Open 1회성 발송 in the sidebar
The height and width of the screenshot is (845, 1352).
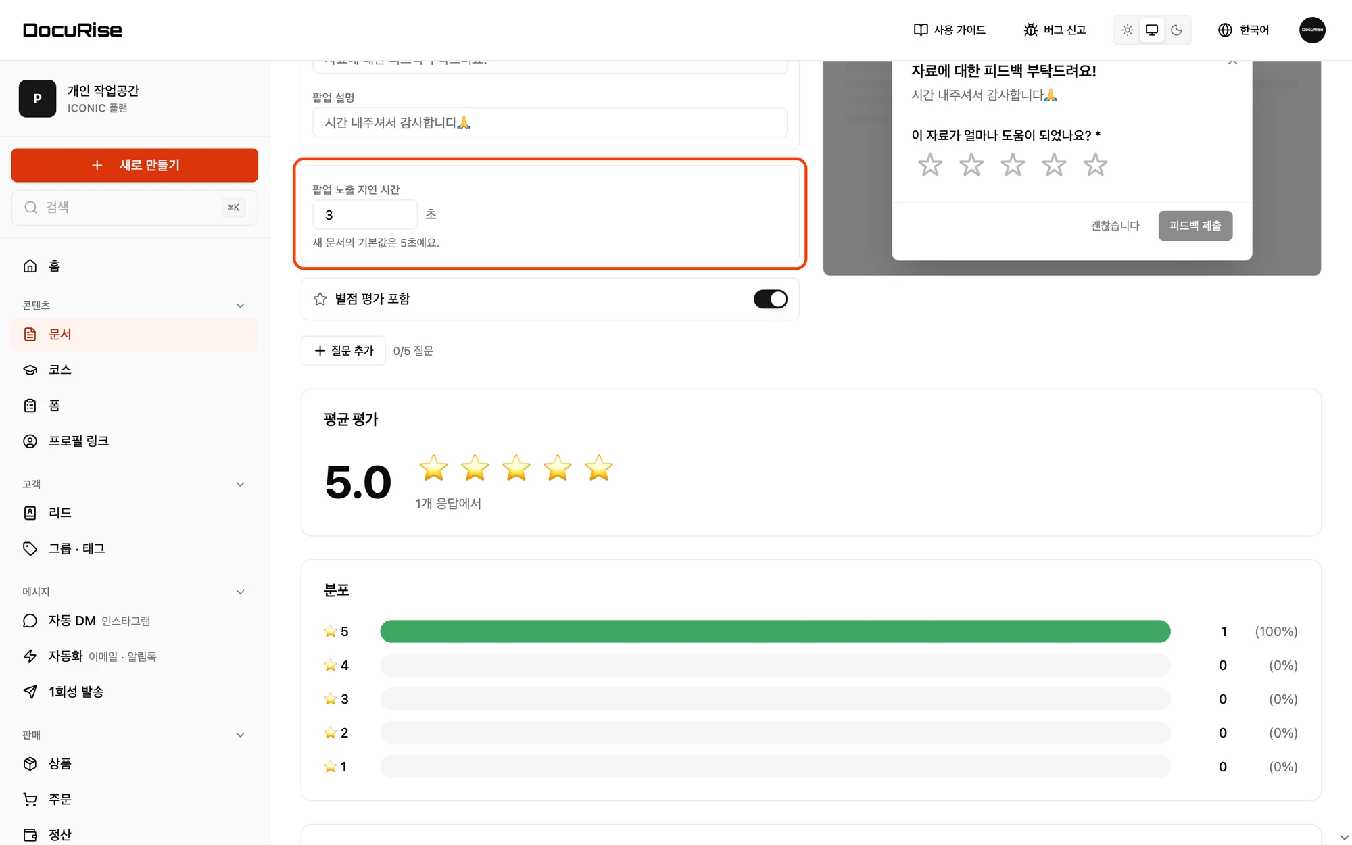(x=135, y=692)
